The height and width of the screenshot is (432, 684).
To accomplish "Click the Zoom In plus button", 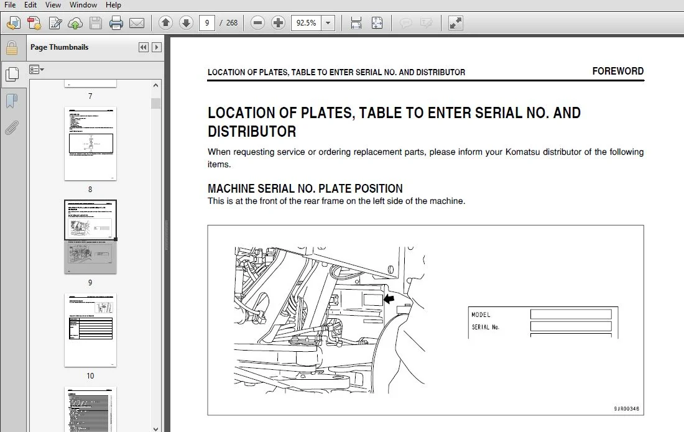I will 278,22.
